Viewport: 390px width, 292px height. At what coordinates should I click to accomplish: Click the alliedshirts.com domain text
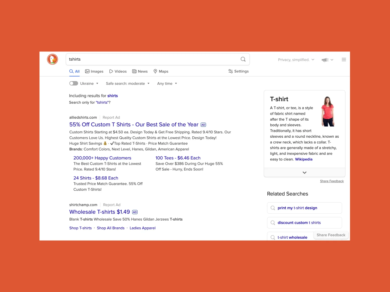point(83,117)
